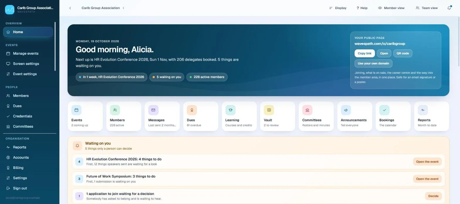This screenshot has height=204, width=460.
Task: Click the Members card people icon
Action: point(115,110)
